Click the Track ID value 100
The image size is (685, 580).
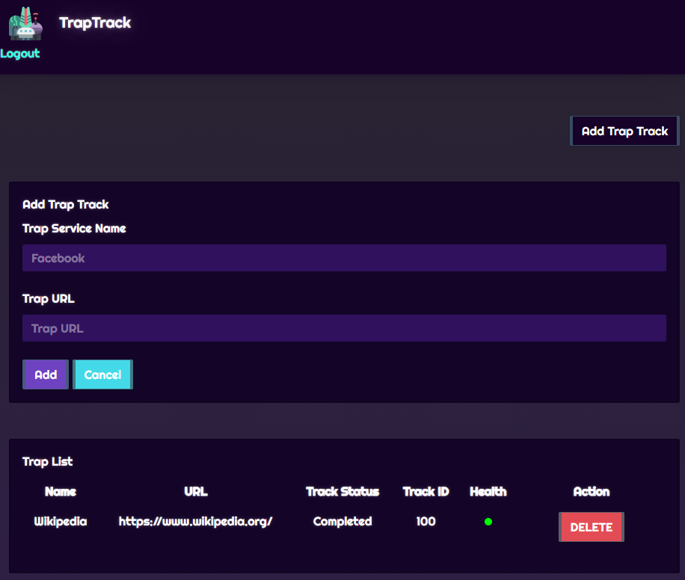[426, 522]
